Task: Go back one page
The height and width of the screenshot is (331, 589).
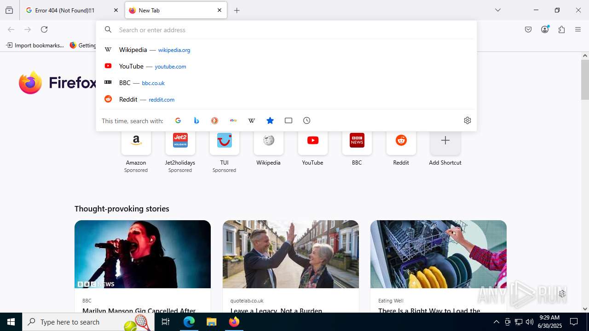Action: pos(11,29)
